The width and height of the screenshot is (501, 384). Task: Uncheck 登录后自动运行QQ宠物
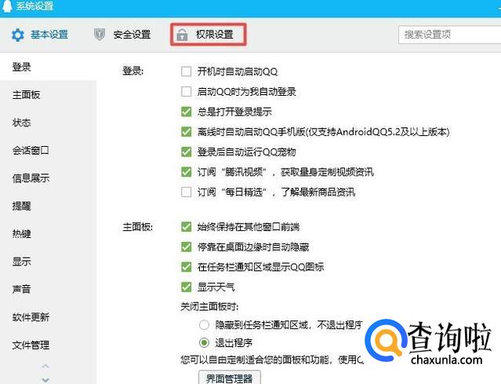186,152
